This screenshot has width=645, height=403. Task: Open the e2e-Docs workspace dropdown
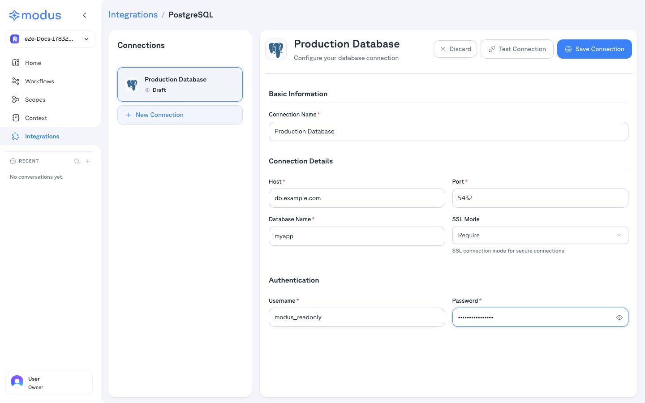(x=50, y=39)
